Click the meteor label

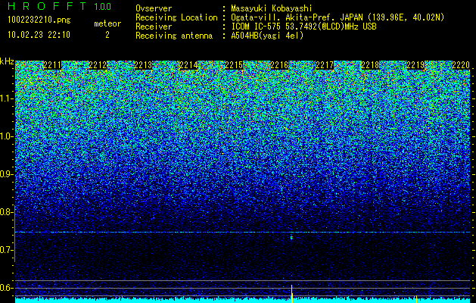pyautogui.click(x=107, y=23)
